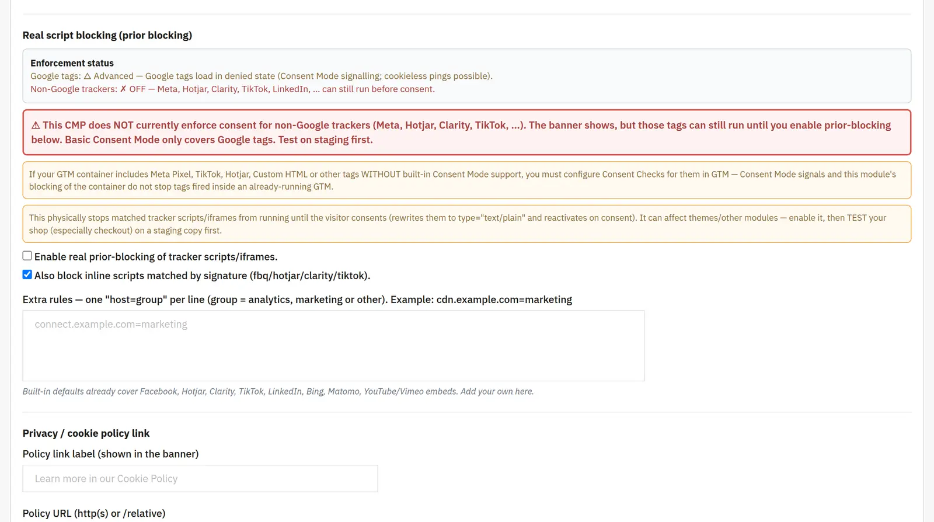The width and height of the screenshot is (934, 522).
Task: Click the 'Enable real prior-blocking' label text
Action: click(156, 256)
